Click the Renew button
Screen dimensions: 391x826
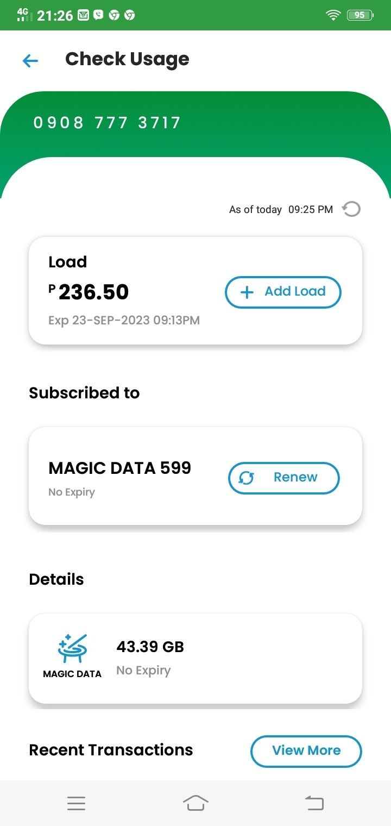[x=283, y=478]
